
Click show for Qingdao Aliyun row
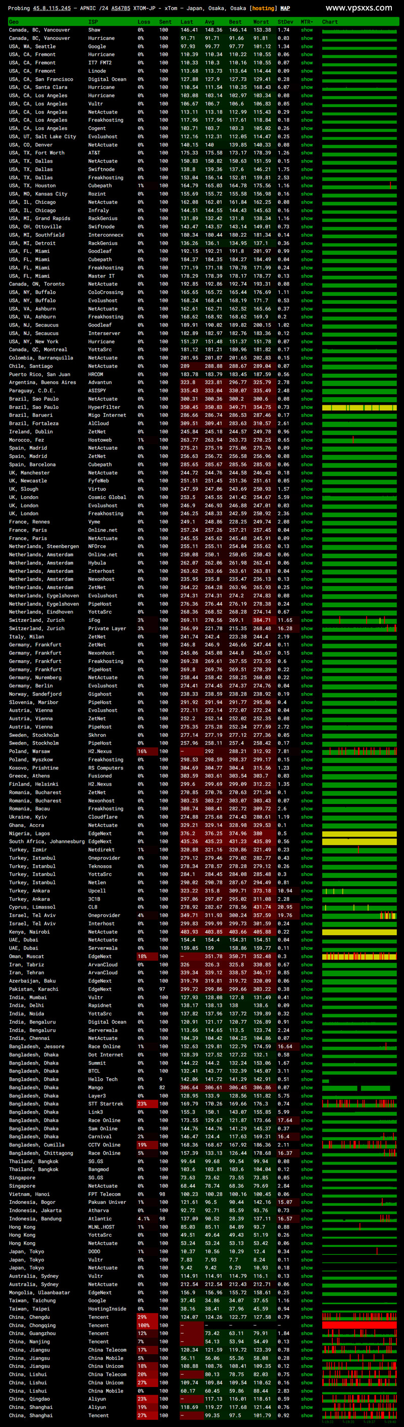tap(307, 1399)
